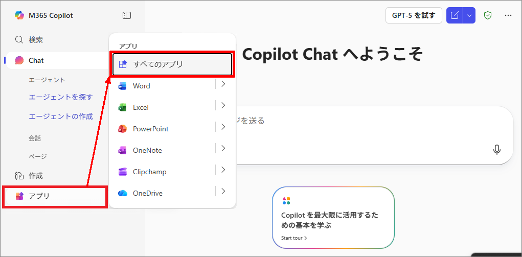Open Word from the apps list

[x=141, y=86]
